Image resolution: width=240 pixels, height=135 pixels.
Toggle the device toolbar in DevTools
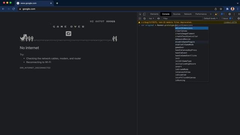(144, 14)
